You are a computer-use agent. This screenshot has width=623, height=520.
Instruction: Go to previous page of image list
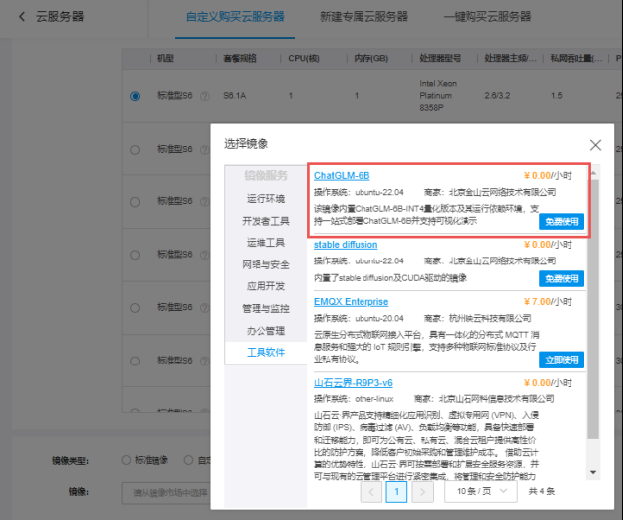[370, 491]
